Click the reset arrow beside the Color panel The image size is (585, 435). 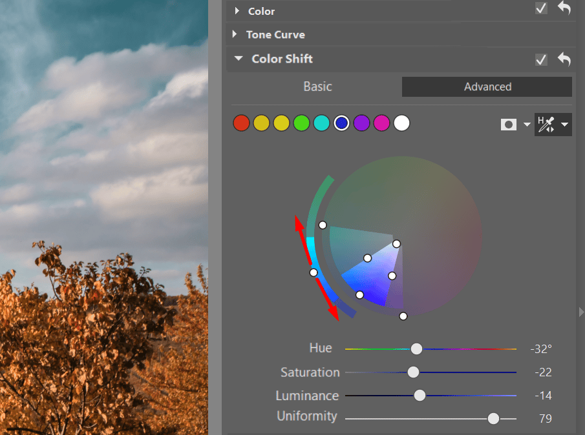(x=564, y=8)
